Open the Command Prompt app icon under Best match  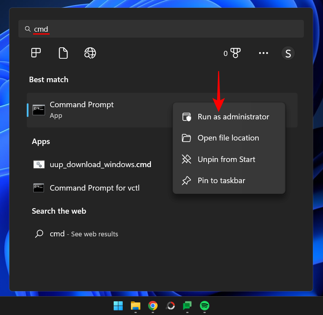(38, 110)
